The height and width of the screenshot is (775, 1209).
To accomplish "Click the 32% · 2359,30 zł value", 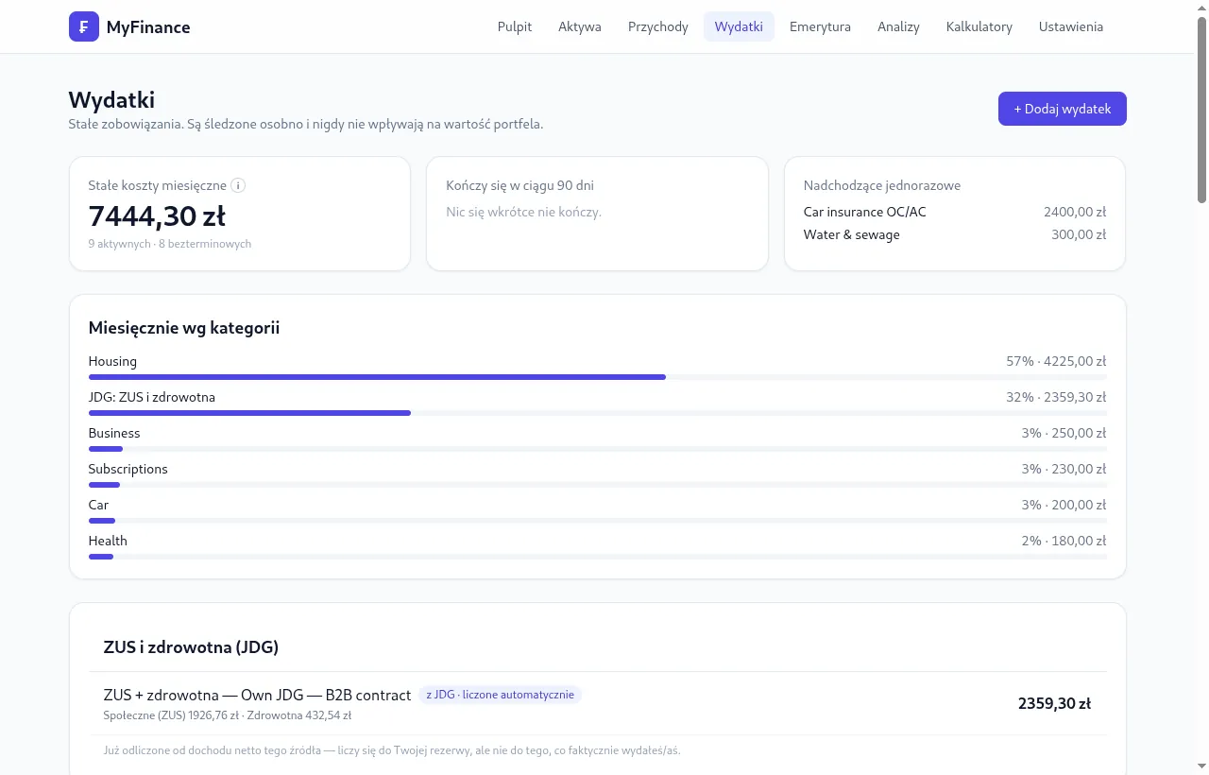I will pos(1056,397).
